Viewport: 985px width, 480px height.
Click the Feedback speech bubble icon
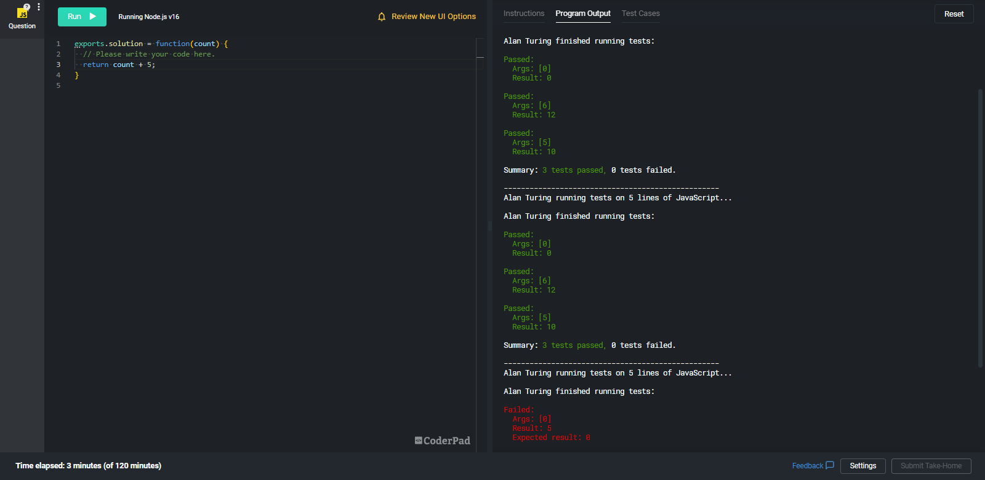point(830,465)
